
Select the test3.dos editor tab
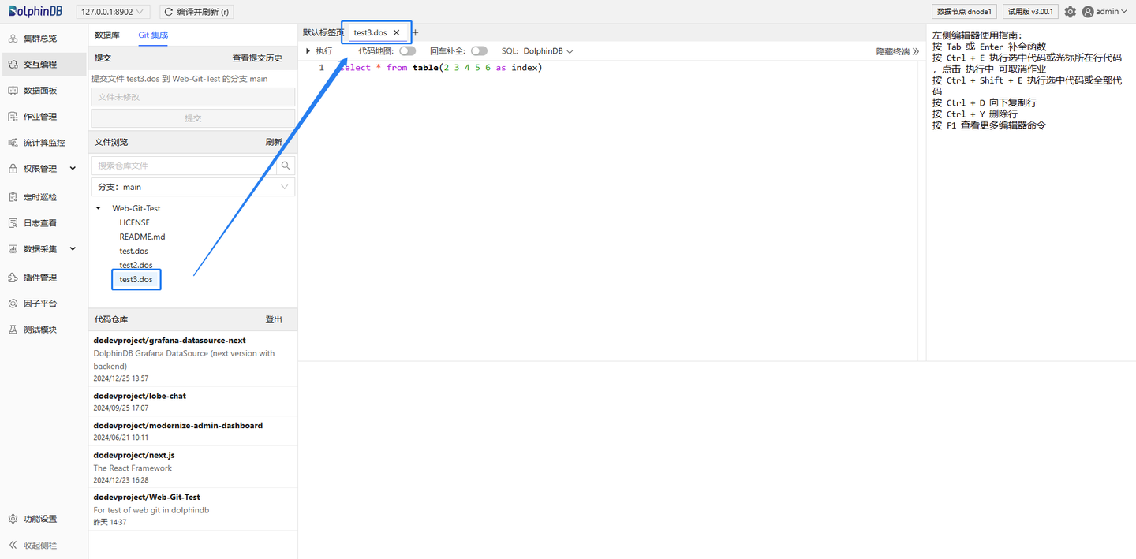371,33
